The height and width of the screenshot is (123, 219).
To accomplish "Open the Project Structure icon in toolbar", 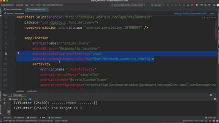I will tap(197, 5).
